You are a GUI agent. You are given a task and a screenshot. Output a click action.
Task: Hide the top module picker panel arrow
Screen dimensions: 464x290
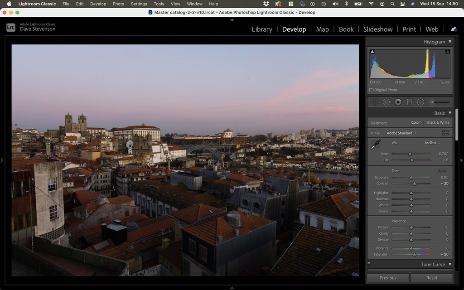[x=232, y=19]
